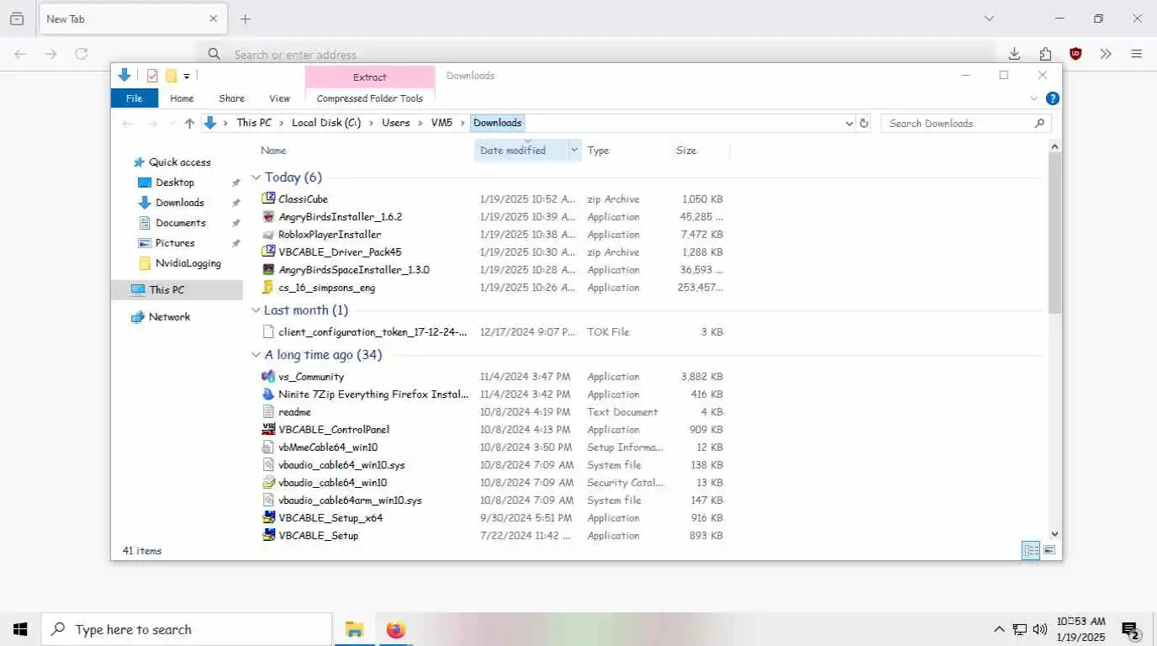
Task: Click the volume icon in system tray
Action: click(x=1040, y=629)
